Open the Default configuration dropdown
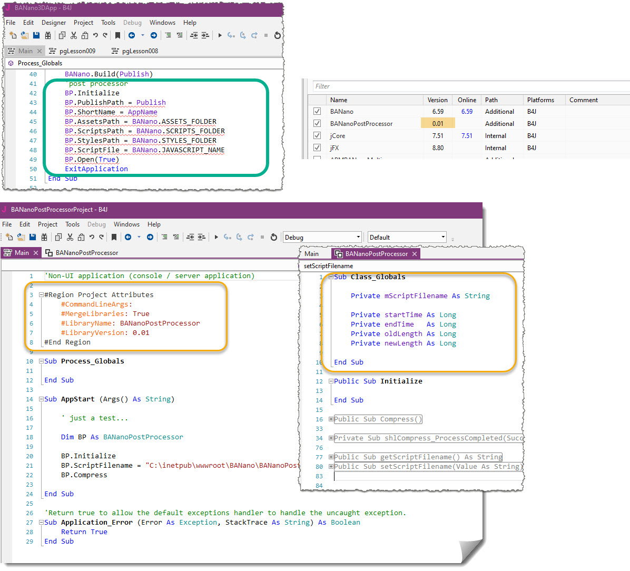630x571 pixels. point(407,237)
